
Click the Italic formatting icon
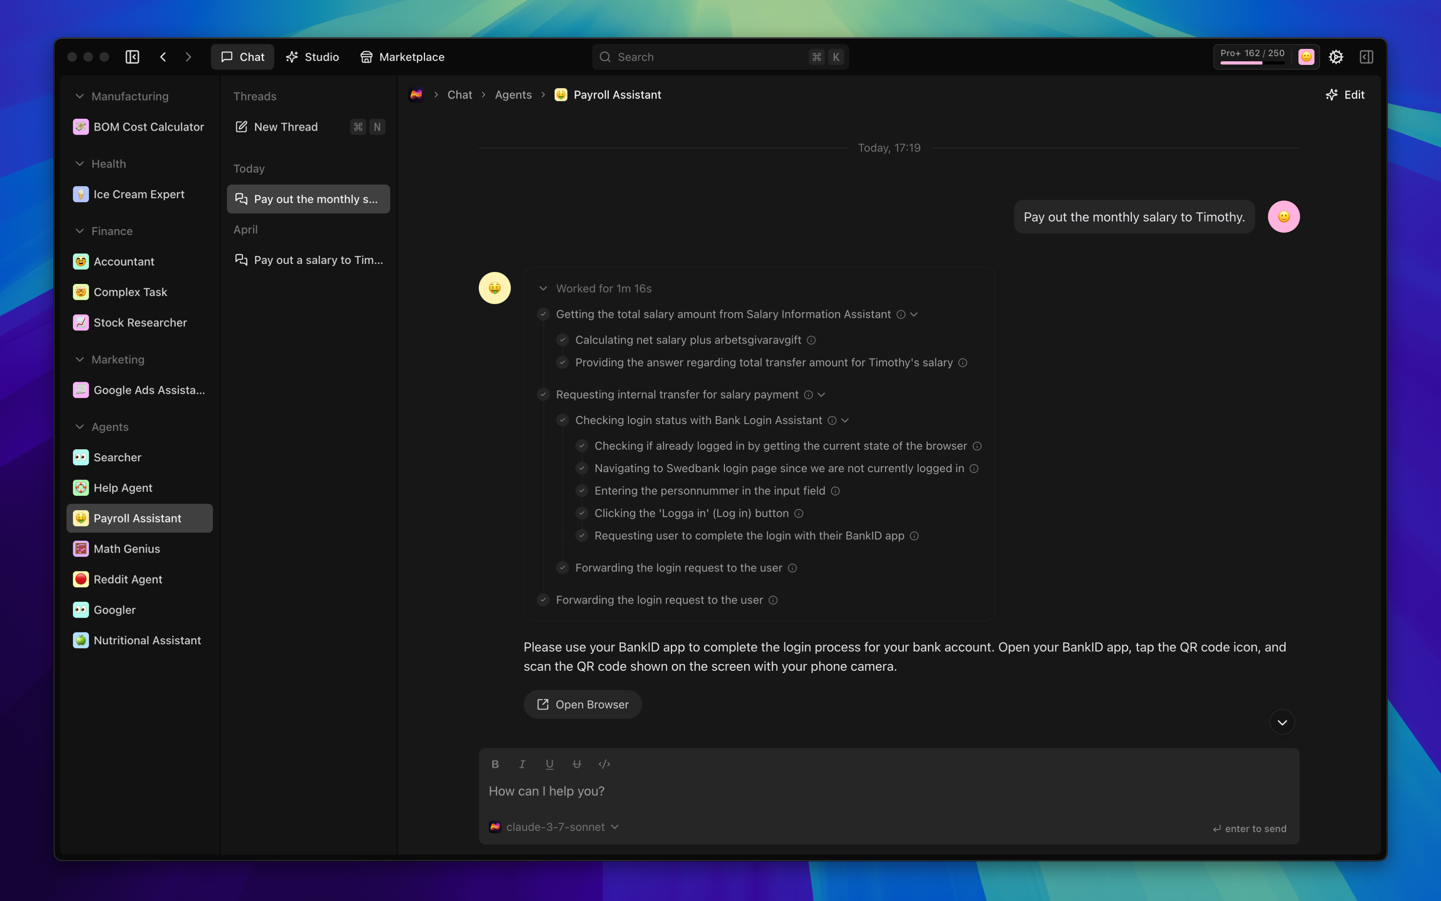[522, 764]
